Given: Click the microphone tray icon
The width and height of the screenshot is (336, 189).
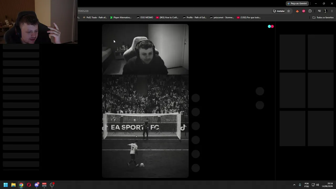Looking at the screenshot, I should point(300,185).
